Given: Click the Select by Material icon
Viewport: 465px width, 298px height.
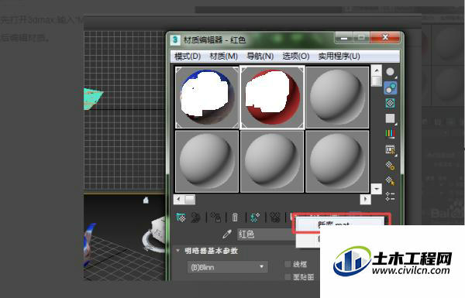Looking at the screenshot, I should pyautogui.click(x=391, y=180).
